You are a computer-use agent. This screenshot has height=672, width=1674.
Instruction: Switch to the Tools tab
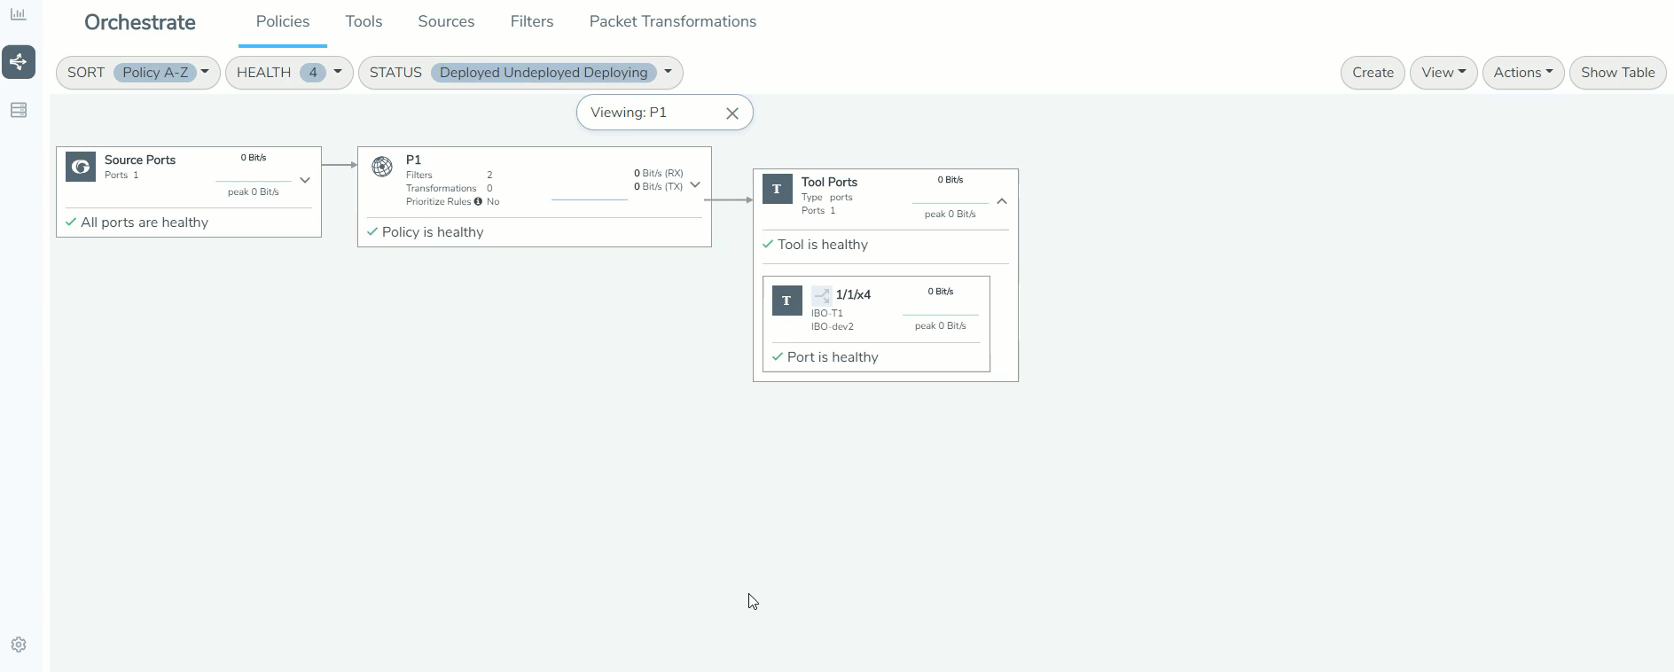[364, 22]
